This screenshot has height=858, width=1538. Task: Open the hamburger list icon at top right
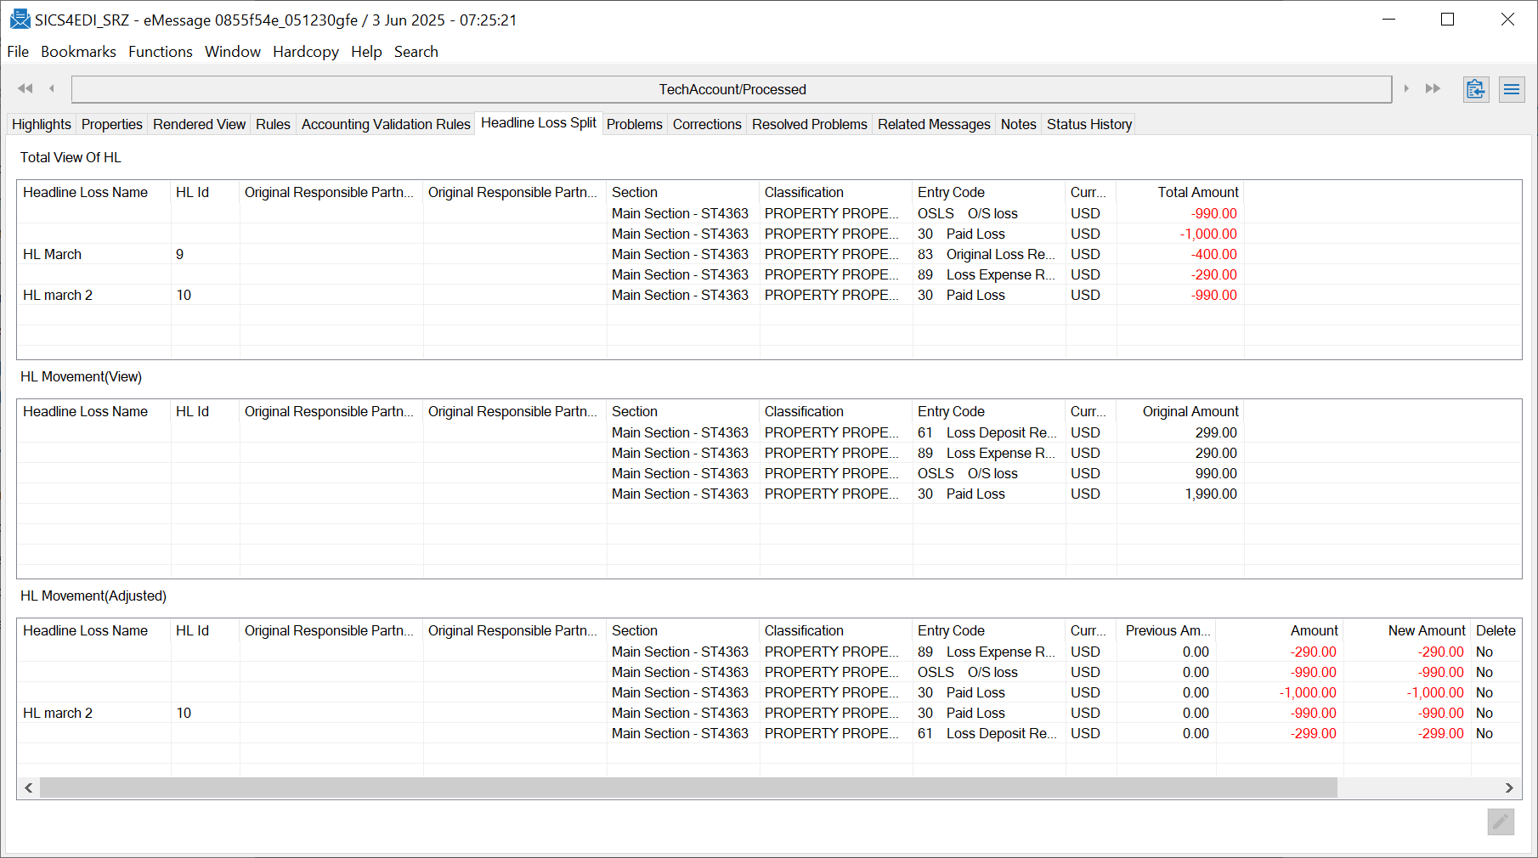tap(1512, 88)
